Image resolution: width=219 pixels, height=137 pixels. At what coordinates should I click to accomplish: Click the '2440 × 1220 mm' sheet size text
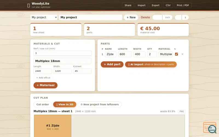point(85,112)
